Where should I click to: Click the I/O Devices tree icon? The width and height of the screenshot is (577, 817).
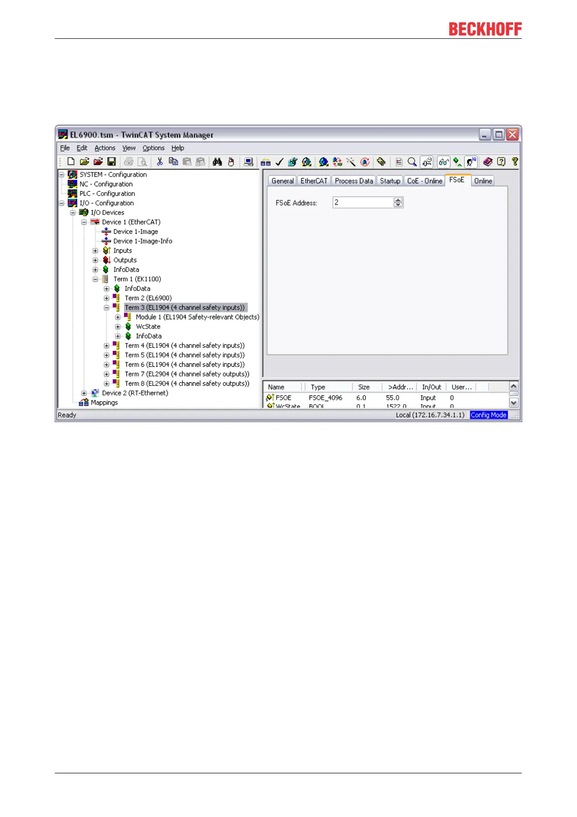click(84, 212)
